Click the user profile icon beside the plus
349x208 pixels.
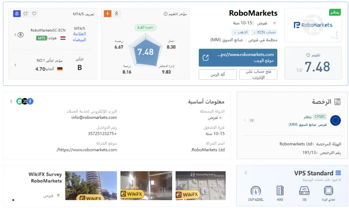point(116,14)
